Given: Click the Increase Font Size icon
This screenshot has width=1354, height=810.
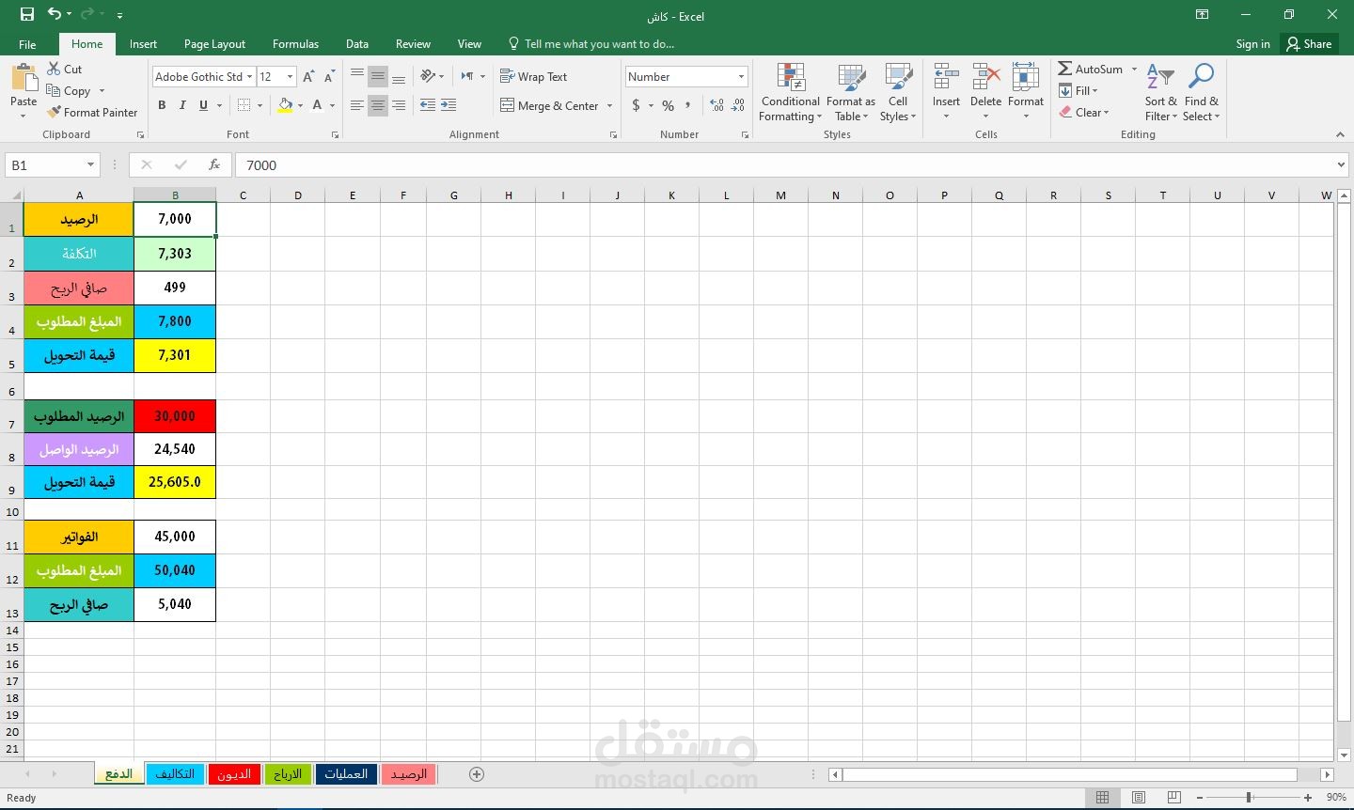Looking at the screenshot, I should [x=308, y=77].
